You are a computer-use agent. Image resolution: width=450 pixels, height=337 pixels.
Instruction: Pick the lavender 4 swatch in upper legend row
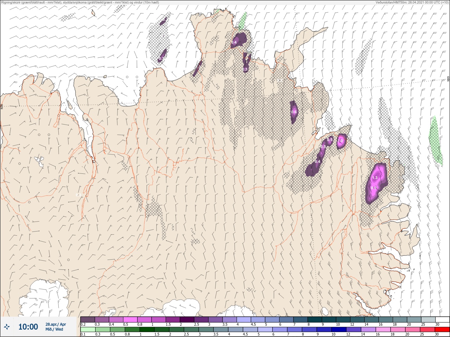coord(244,319)
